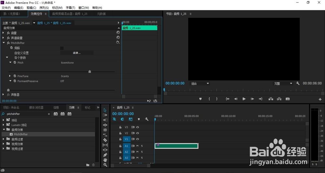Toggle visibility eye for track V3
Image resolution: width=325 pixels, height=173 pixels.
pyautogui.click(x=137, y=127)
